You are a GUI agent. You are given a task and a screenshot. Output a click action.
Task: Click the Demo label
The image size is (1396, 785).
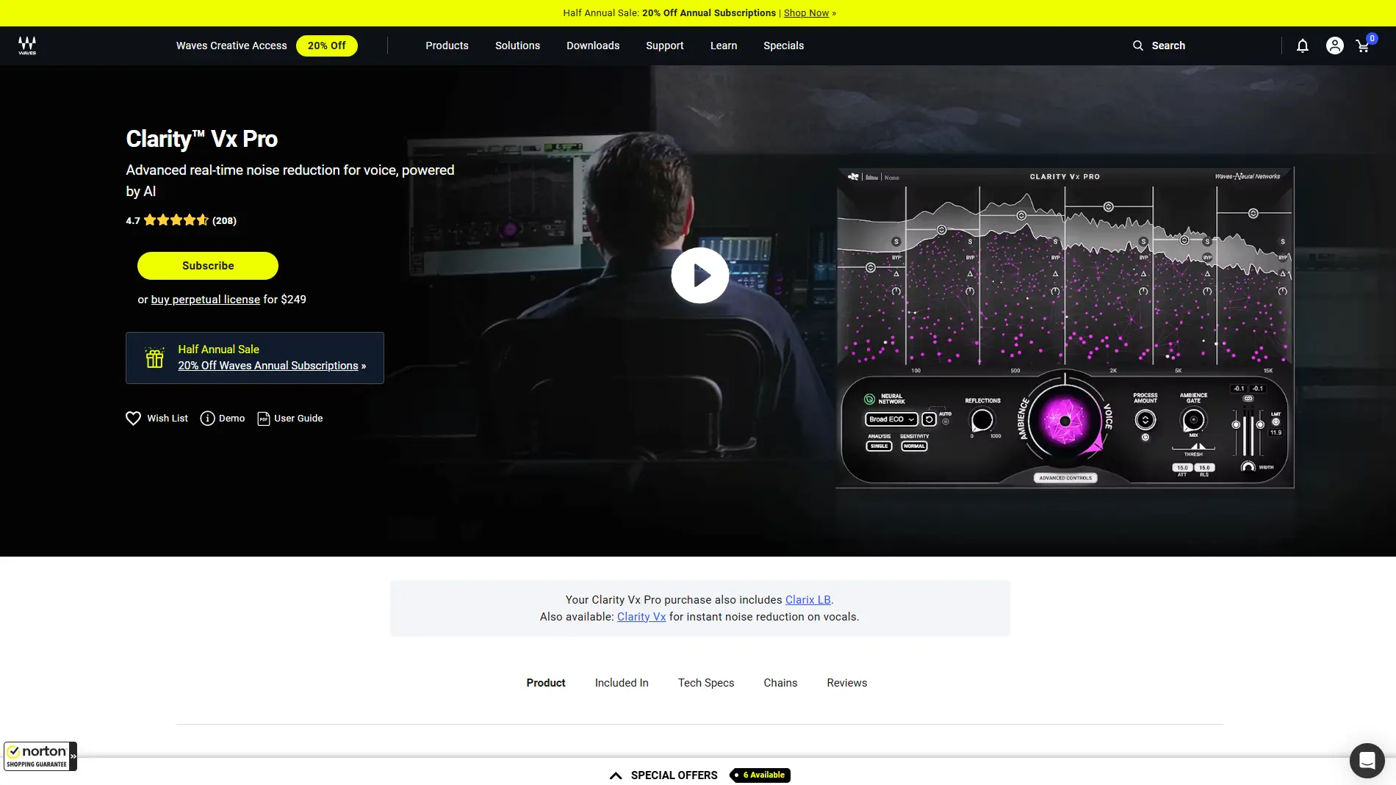click(x=232, y=419)
